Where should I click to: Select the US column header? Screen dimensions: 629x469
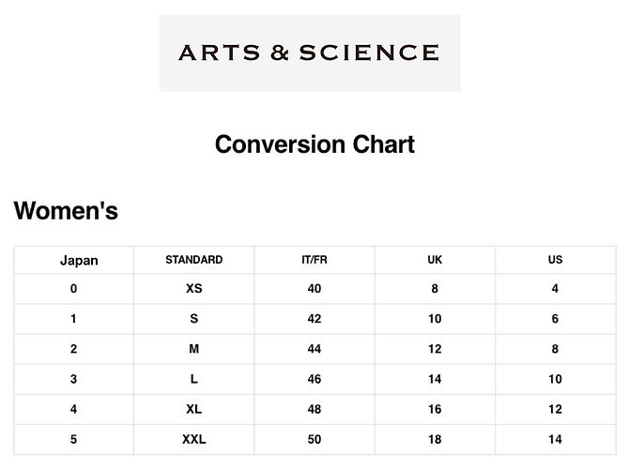(555, 260)
